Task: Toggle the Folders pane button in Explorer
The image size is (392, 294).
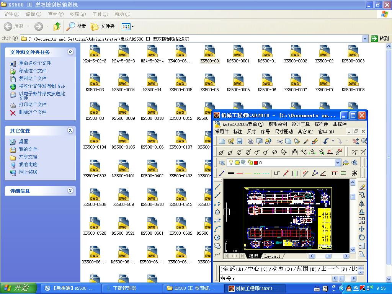Action: pos(103,26)
